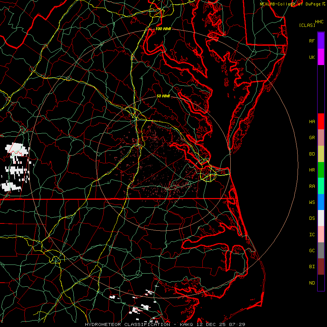
Task: Click the HA legend label
Action: [x=312, y=122]
